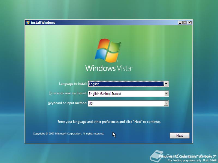The width and height of the screenshot is (218, 163).
Task: Click the 'Enter your language and other preferences' instruction
Action: point(109,122)
